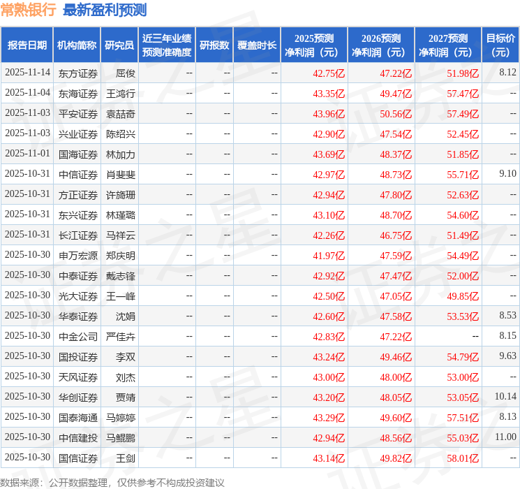Select analyst 马婷婷 of 国泰海通
The height and width of the screenshot is (489, 520).
(120, 417)
